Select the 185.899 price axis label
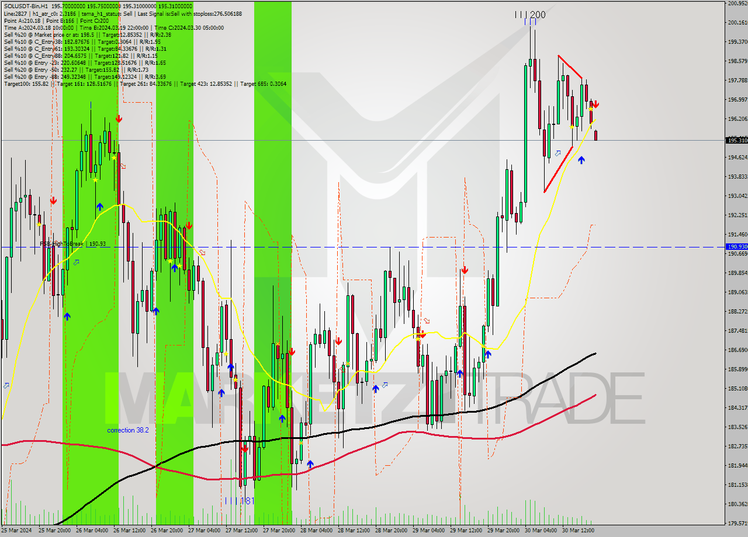The width and height of the screenshot is (748, 537). click(737, 369)
